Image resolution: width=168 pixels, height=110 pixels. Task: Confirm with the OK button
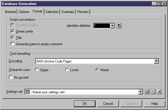(x=85, y=104)
